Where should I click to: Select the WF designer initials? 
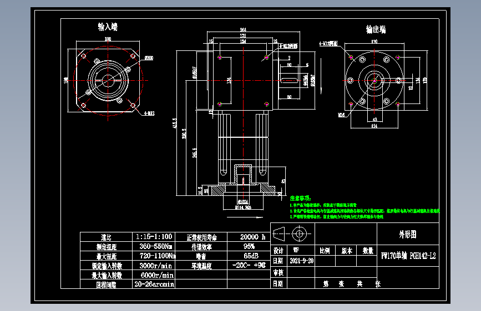tap(296, 250)
